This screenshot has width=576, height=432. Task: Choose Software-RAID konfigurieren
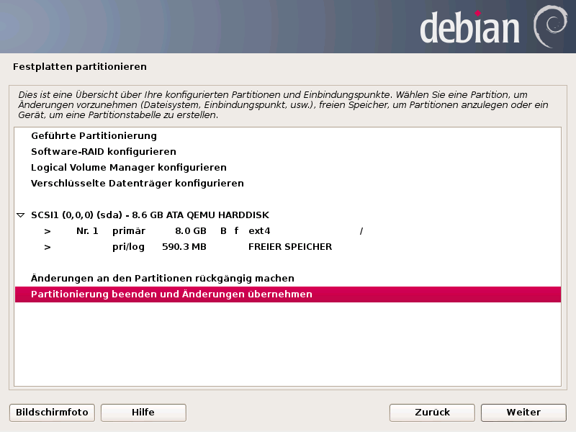pyautogui.click(x=103, y=152)
